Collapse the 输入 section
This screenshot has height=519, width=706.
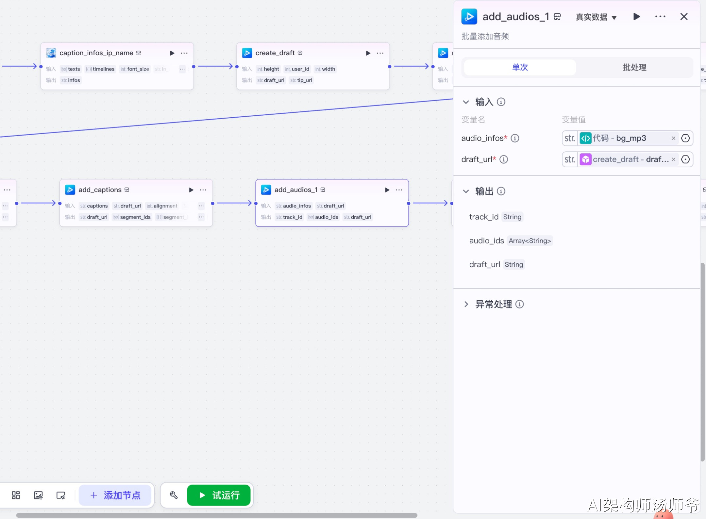tap(466, 102)
